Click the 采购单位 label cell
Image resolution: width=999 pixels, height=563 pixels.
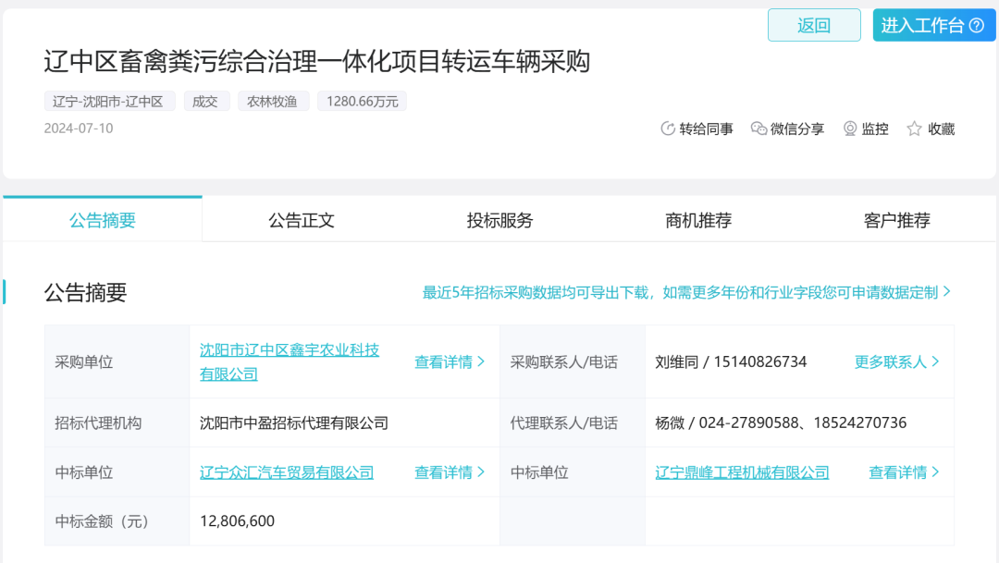coord(117,361)
